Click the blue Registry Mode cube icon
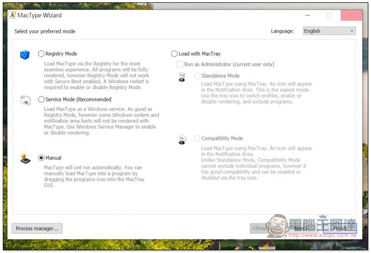The height and width of the screenshot is (253, 371). click(25, 55)
